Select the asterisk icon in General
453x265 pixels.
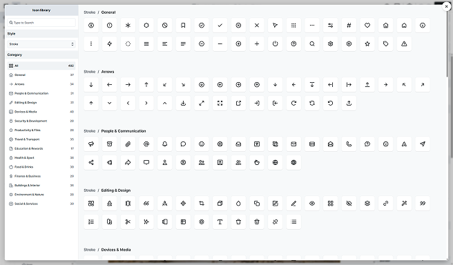click(128, 26)
